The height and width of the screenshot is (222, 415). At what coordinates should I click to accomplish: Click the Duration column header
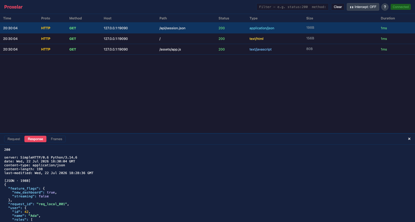tap(388, 18)
